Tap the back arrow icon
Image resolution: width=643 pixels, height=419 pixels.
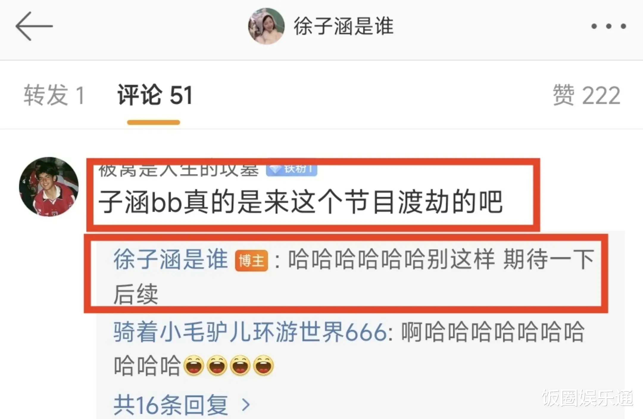(x=34, y=26)
